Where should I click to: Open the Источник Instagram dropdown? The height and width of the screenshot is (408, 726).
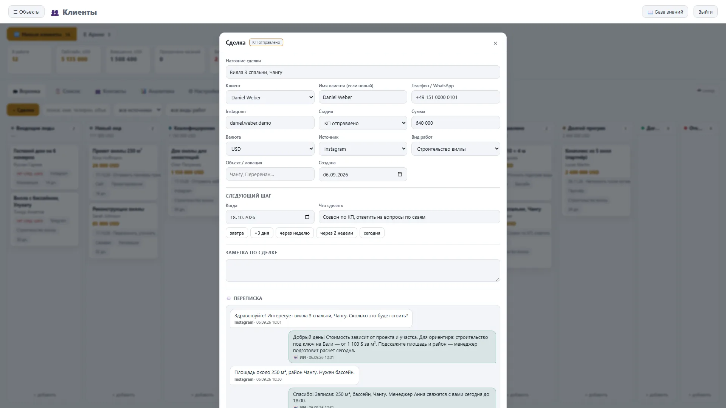[363, 149]
